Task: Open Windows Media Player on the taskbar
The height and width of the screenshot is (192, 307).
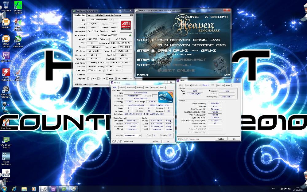Action: click(34, 189)
